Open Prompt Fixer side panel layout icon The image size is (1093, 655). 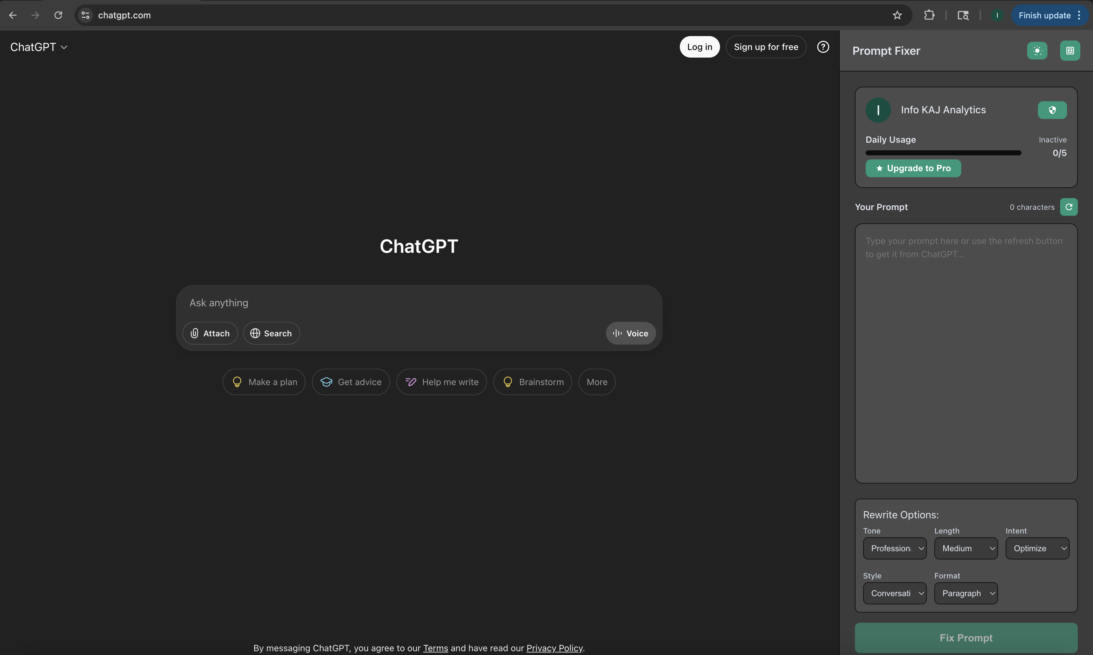coord(1070,51)
